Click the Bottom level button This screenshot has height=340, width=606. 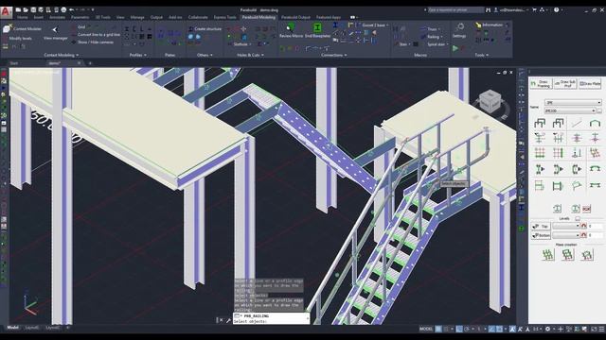(541, 235)
